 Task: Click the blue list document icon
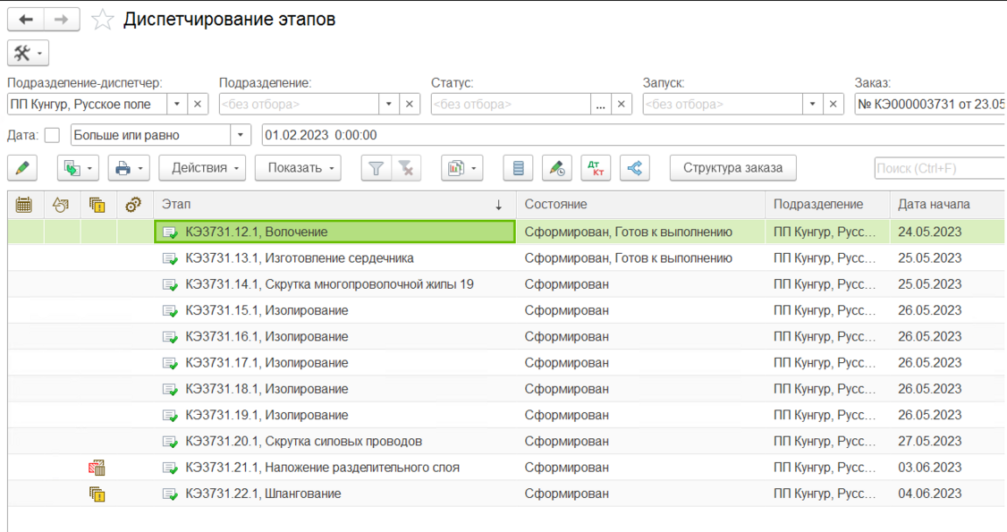(x=519, y=168)
